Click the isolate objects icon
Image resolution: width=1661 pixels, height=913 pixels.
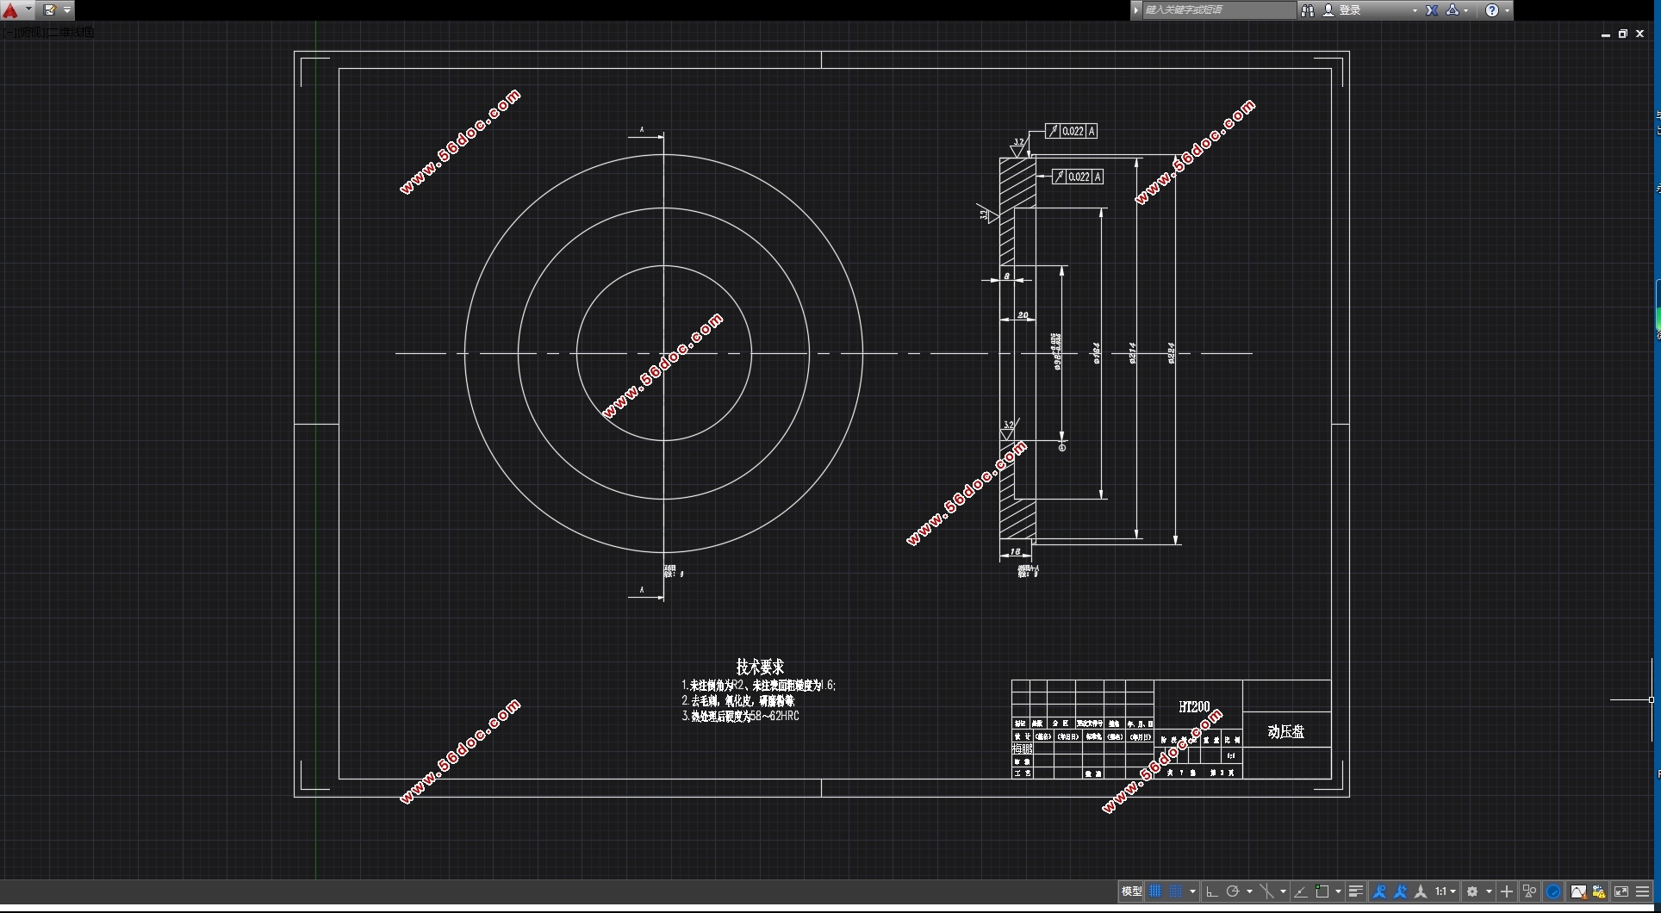1530,891
